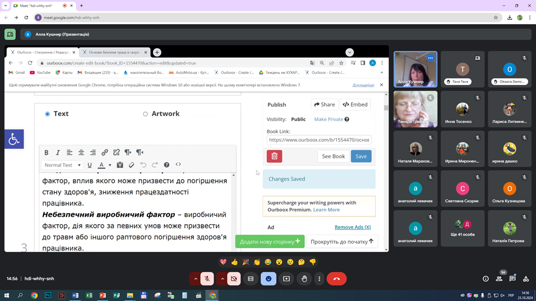Send thumbs up emoji reaction

(234, 262)
